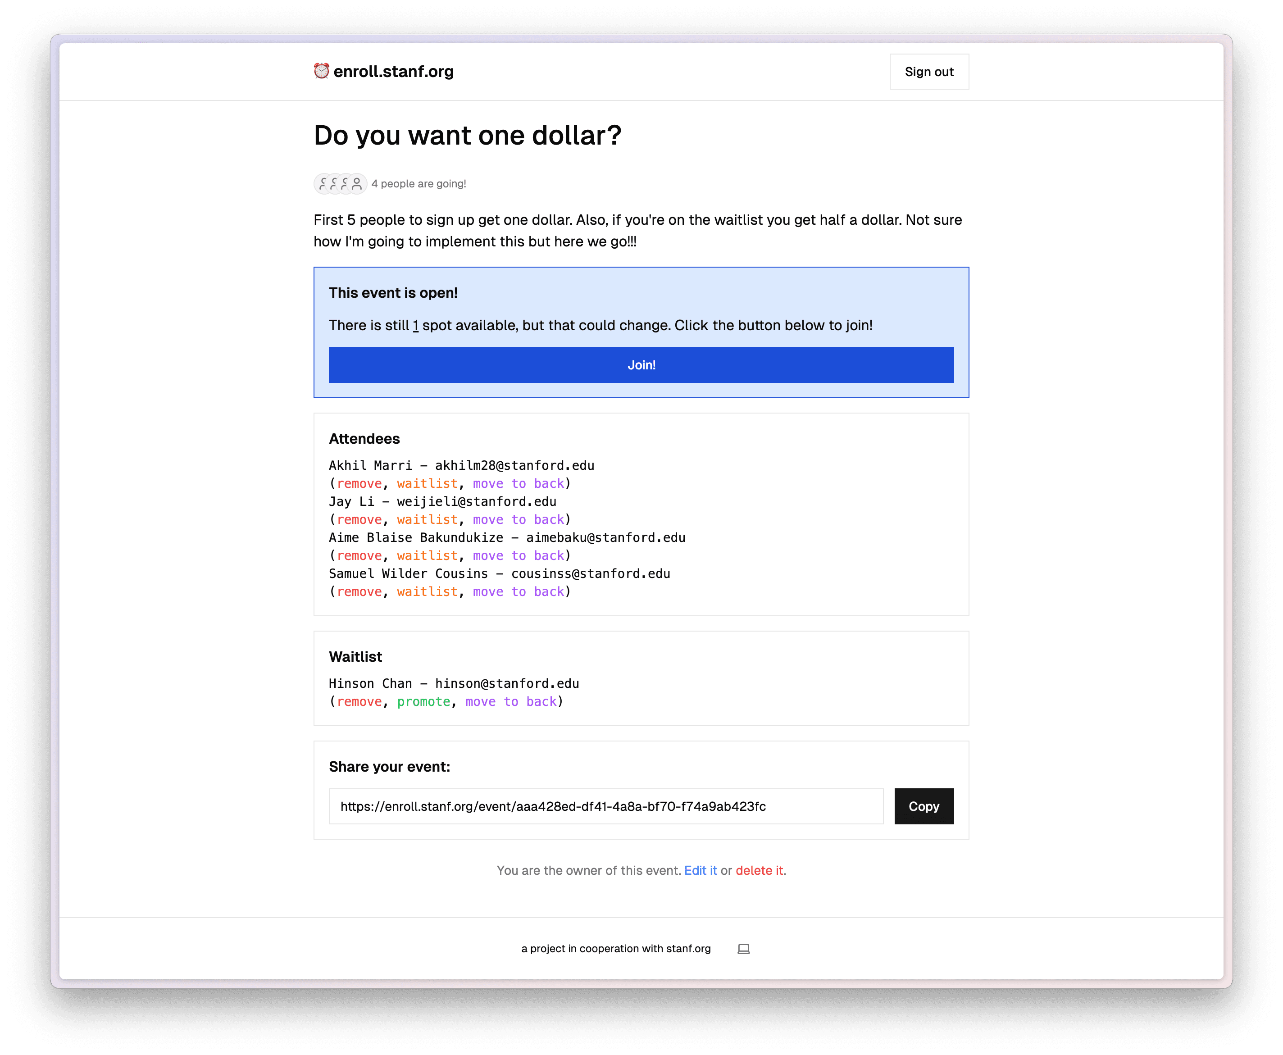Click the attendee avatars group icon
The image size is (1283, 1055).
pos(341,183)
